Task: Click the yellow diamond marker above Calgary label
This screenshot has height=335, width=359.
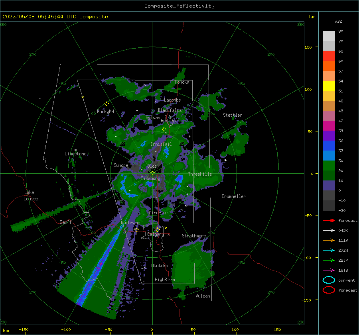Action: coord(158,229)
